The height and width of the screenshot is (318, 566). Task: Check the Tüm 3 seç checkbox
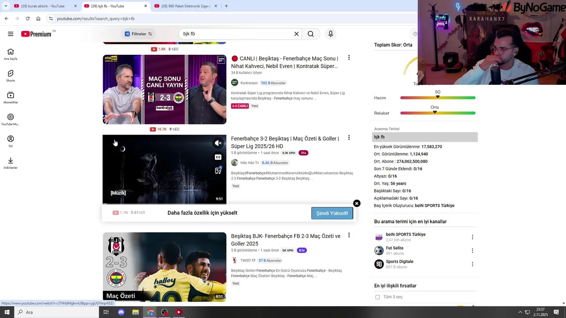point(378,297)
